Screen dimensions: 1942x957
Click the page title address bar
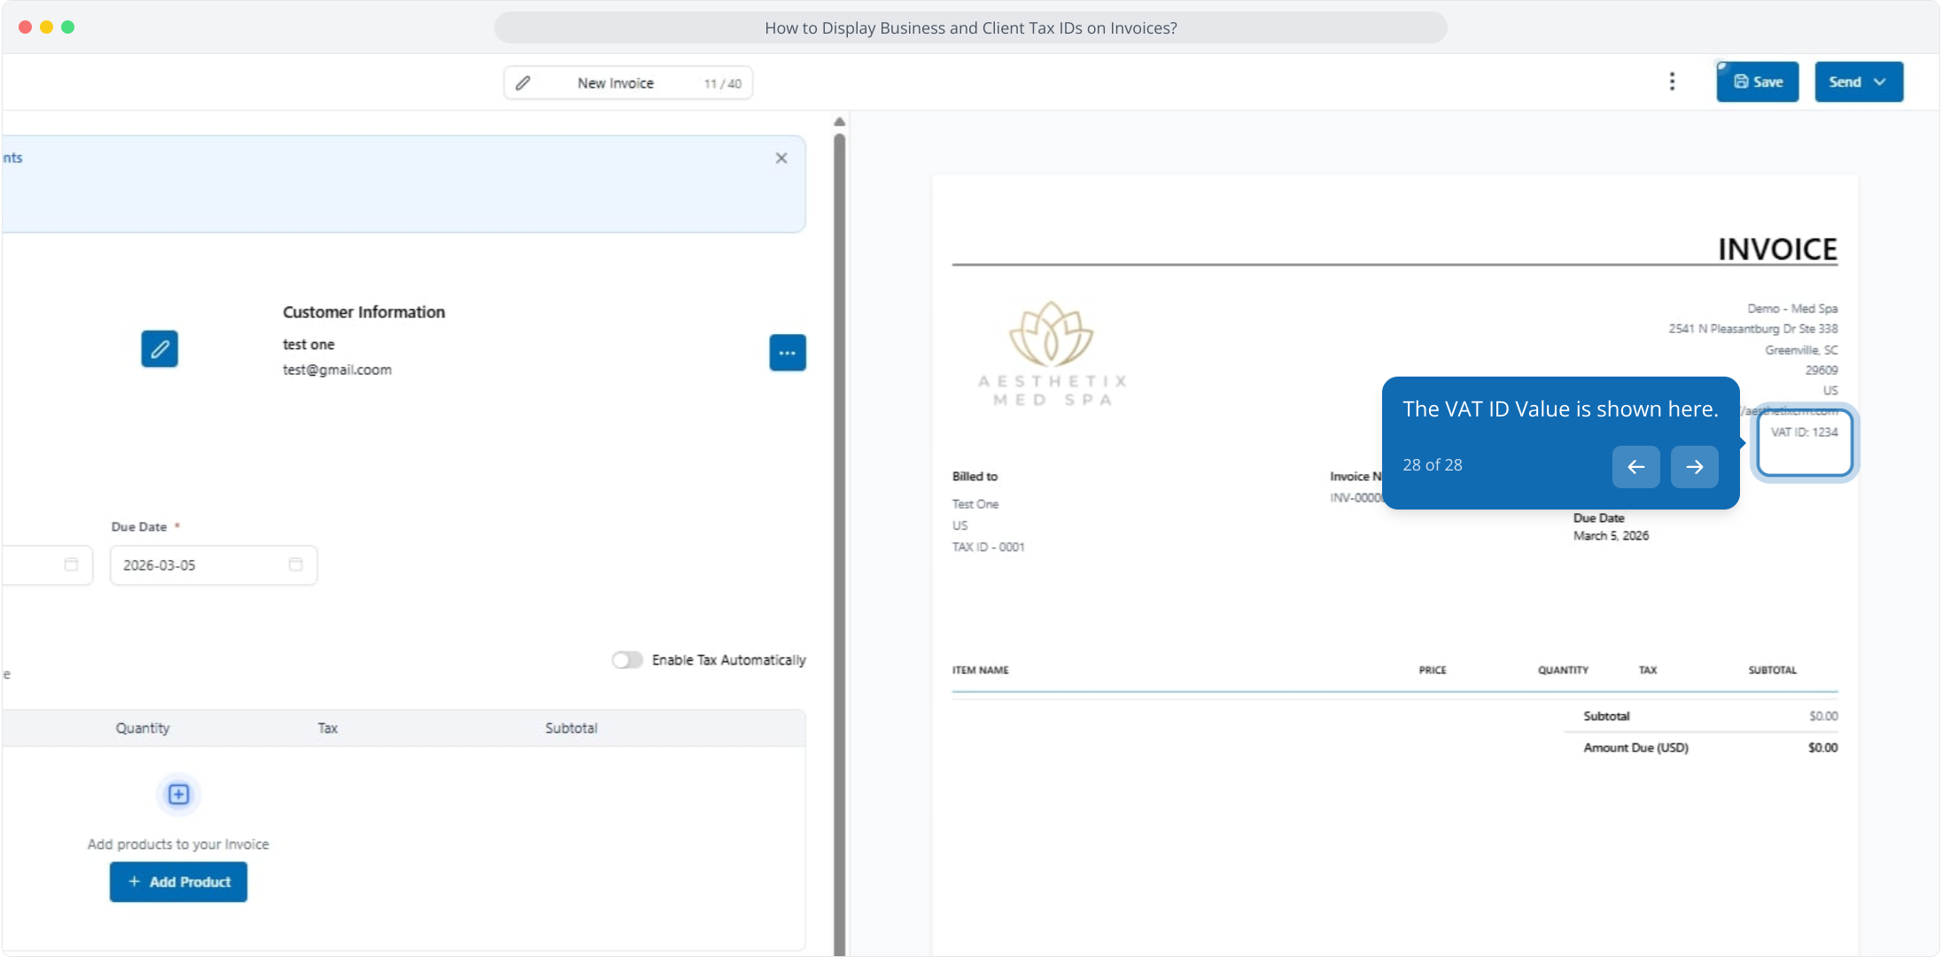pyautogui.click(x=970, y=28)
